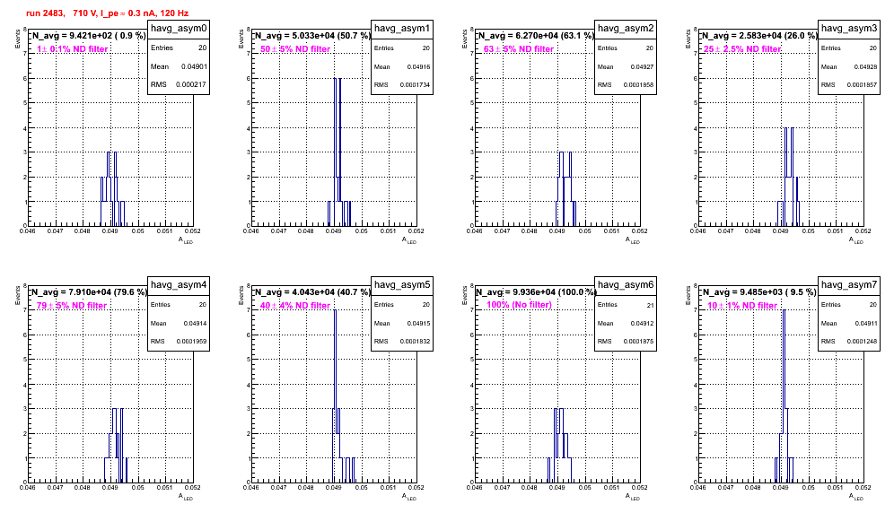Select the havg_asym1 stats box title
Image resolution: width=894 pixels, height=513 pixels.
click(402, 29)
